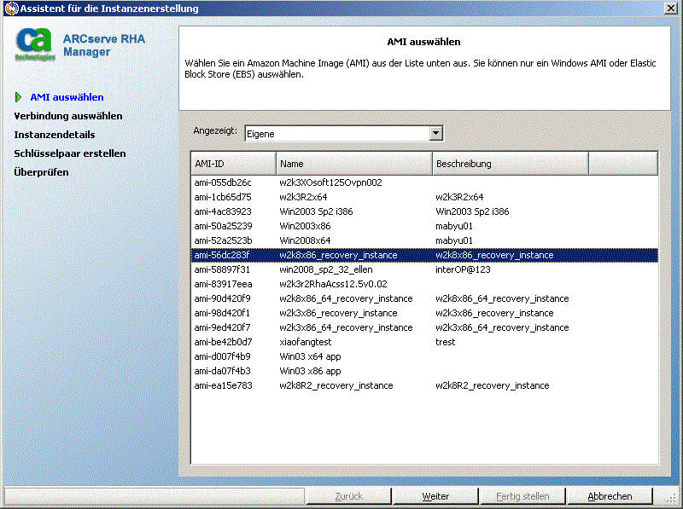
Task: Close the Assistent für die Instanzenerstellung window
Action: (x=671, y=9)
